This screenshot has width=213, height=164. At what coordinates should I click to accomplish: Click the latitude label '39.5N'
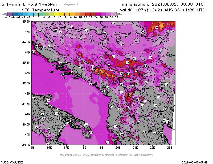(26, 145)
